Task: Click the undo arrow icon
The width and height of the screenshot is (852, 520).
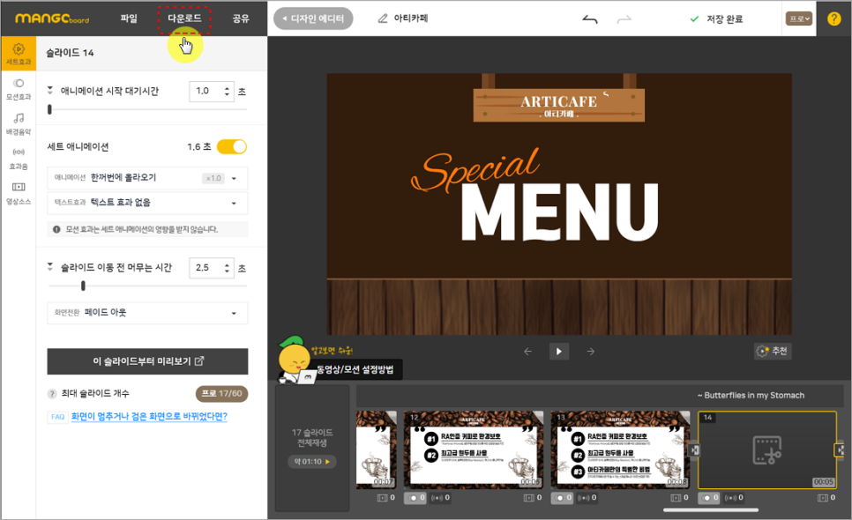Action: click(589, 19)
